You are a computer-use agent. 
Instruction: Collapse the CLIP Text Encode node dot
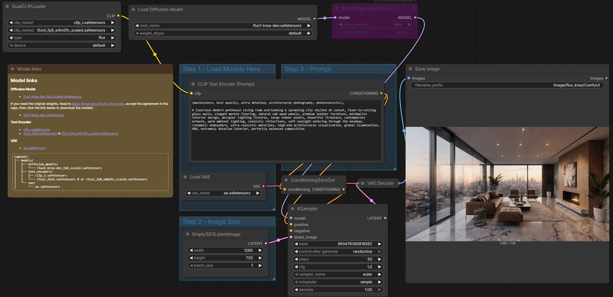pos(193,84)
